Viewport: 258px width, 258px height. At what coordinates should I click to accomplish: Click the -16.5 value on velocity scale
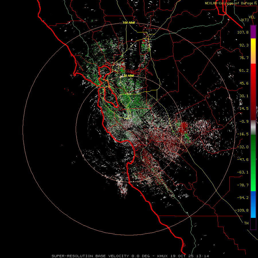(x=243, y=134)
